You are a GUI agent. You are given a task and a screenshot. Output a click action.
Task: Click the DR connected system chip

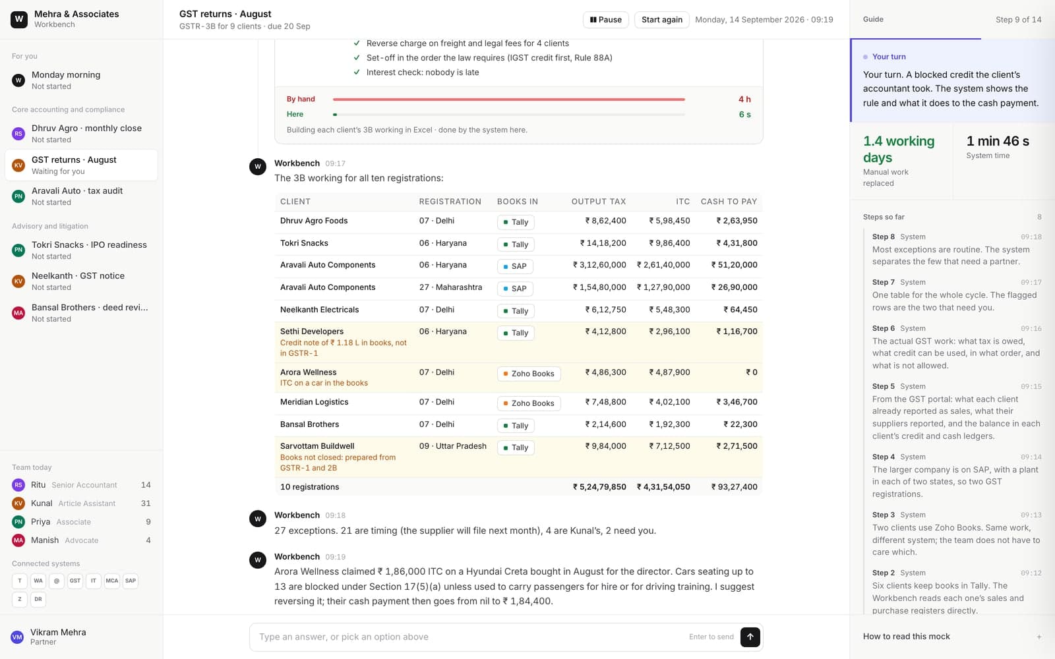point(38,599)
